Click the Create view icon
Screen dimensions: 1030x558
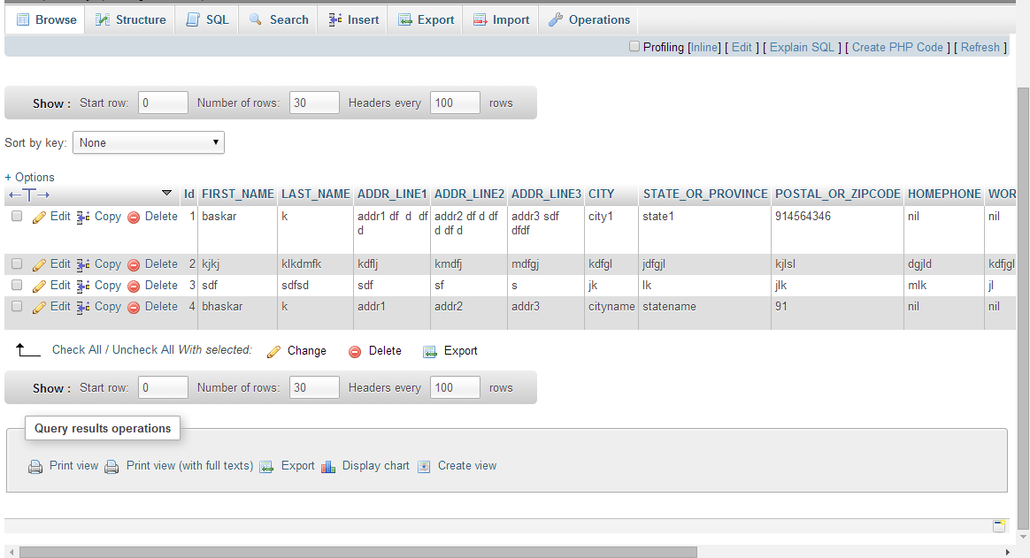[424, 466]
